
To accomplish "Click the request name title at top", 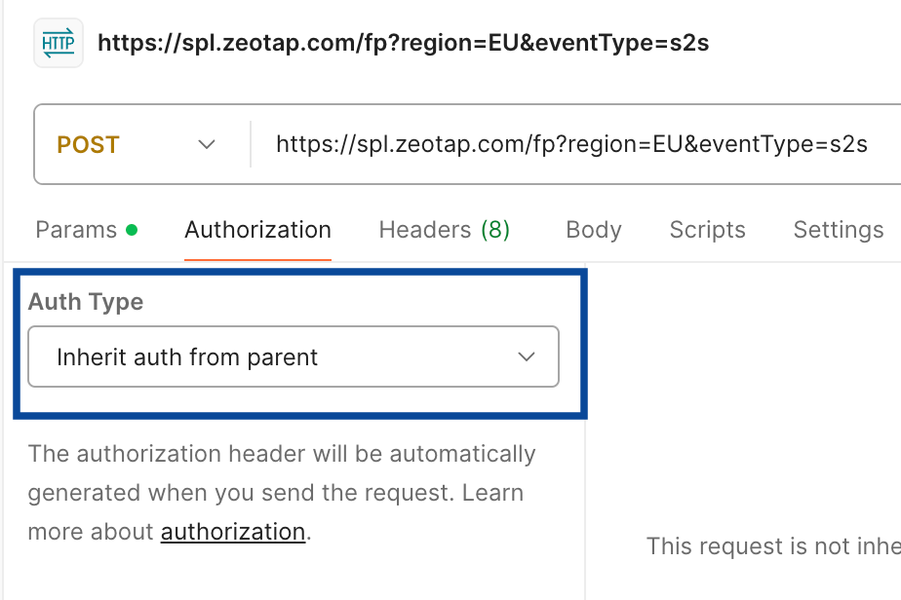I will [403, 43].
